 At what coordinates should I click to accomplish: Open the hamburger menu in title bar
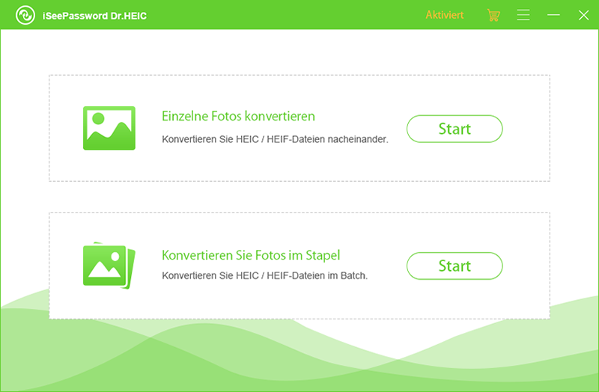point(523,15)
